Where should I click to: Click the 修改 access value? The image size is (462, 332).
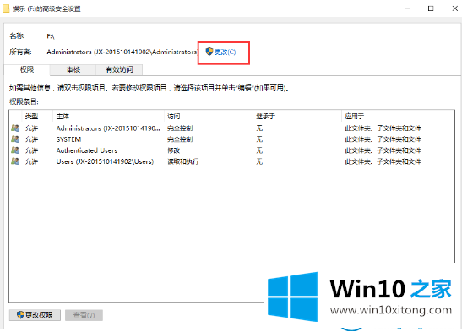173,150
